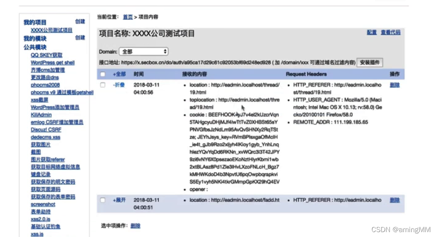Viewport: 436px width, 237px height.
Task: Open the 获取图片 module
Action: tap(40, 145)
